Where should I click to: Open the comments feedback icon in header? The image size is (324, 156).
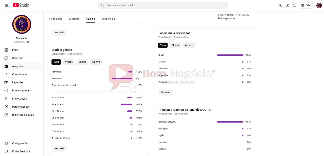pyautogui.click(x=280, y=5)
